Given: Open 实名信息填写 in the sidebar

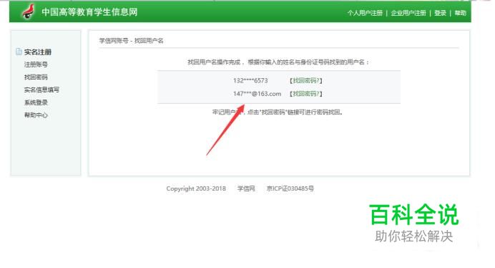Looking at the screenshot, I should [41, 90].
